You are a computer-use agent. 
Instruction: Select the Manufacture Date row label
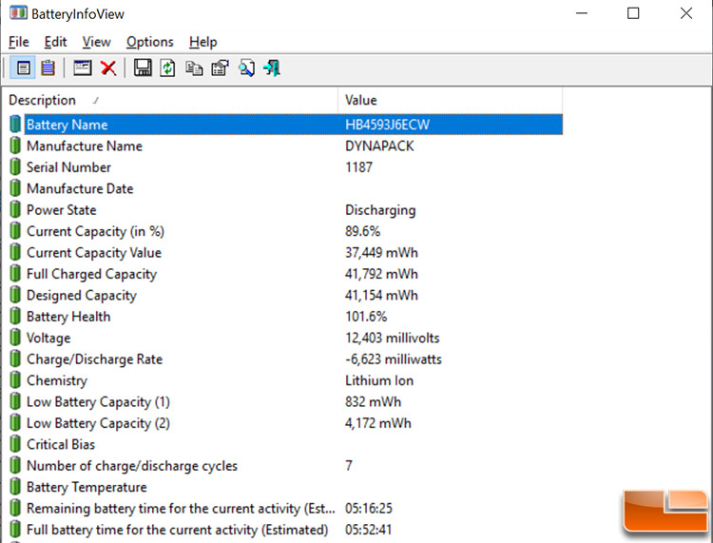80,188
